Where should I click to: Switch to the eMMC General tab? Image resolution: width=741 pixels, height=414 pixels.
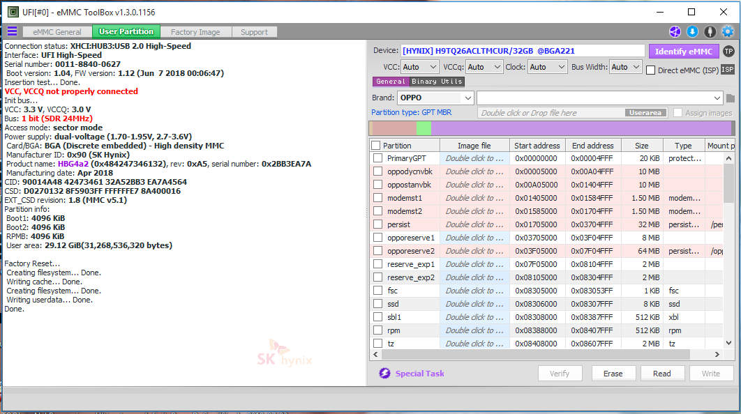tap(57, 31)
